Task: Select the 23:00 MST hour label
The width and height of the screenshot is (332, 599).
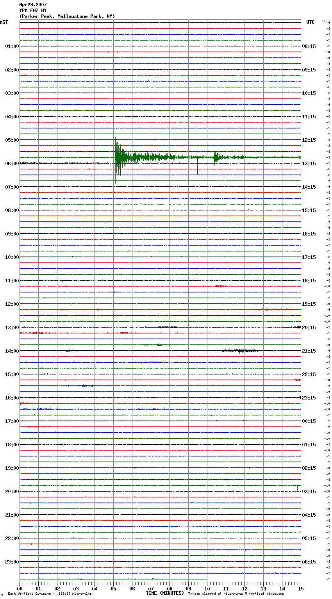Action: pyautogui.click(x=12, y=562)
